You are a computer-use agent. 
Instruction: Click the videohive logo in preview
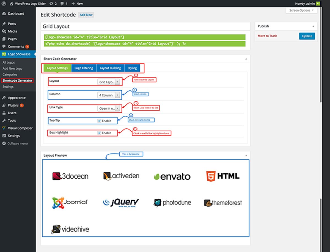[x=70, y=229]
